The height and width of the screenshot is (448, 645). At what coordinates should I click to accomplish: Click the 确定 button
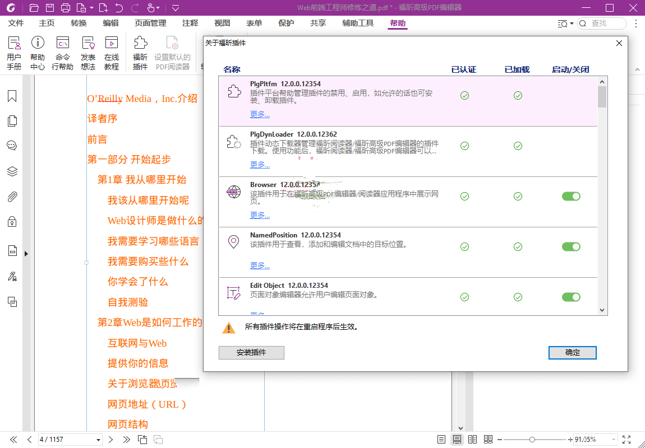click(x=573, y=353)
